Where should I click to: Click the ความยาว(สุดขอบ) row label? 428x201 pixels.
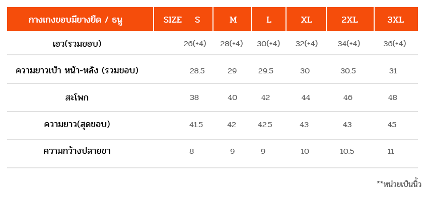pyautogui.click(x=77, y=125)
